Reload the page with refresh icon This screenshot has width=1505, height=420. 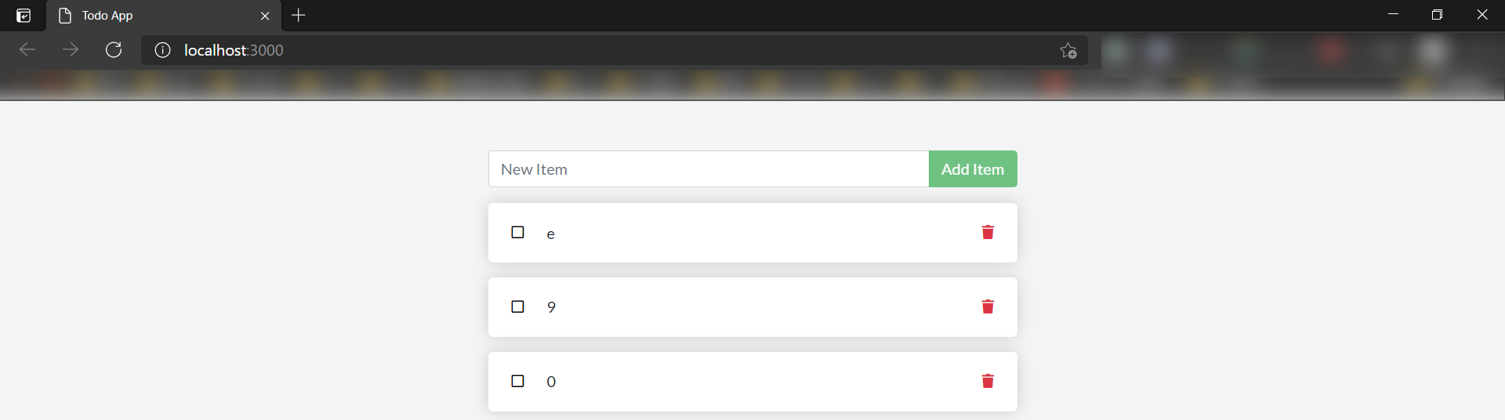pyautogui.click(x=114, y=50)
